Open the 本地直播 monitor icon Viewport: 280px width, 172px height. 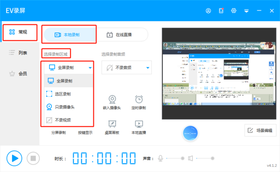[139, 124]
